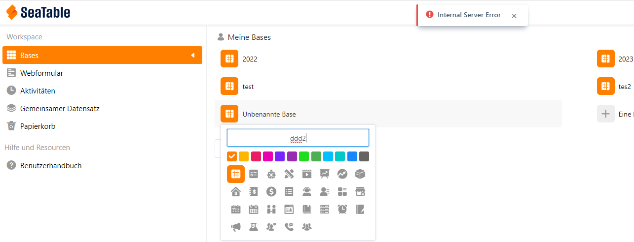This screenshot has height=242, width=634.
Task: Pick the film clapper video icon
Action: [x=307, y=174]
